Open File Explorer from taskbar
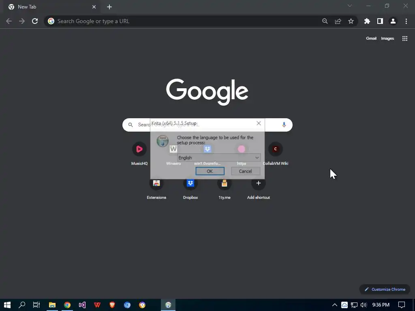The height and width of the screenshot is (311, 415). click(52, 305)
